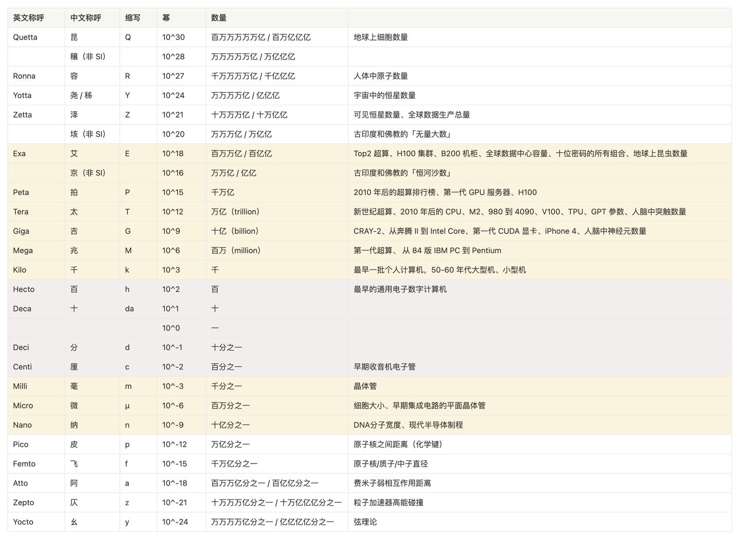
Task: Select the da abbreviation cell
Action: click(x=138, y=309)
